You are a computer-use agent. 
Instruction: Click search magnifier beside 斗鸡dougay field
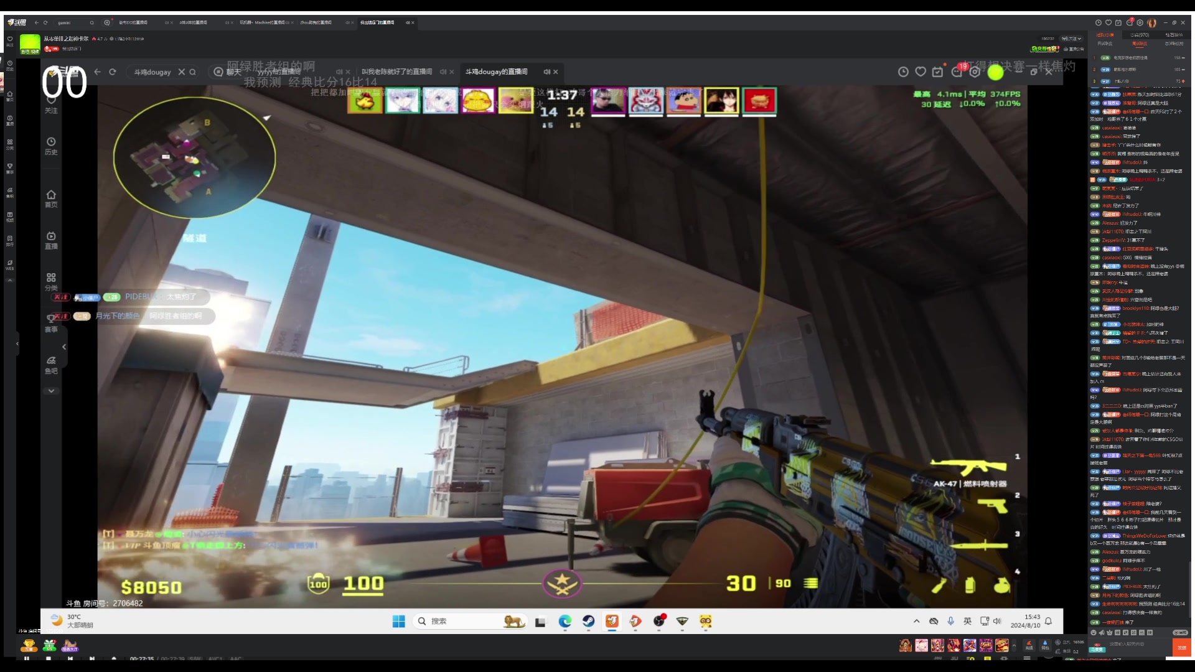(x=192, y=72)
